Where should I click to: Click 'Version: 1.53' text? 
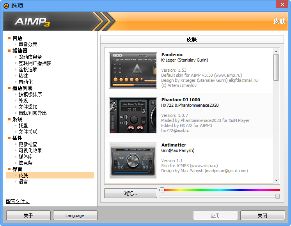174,70
